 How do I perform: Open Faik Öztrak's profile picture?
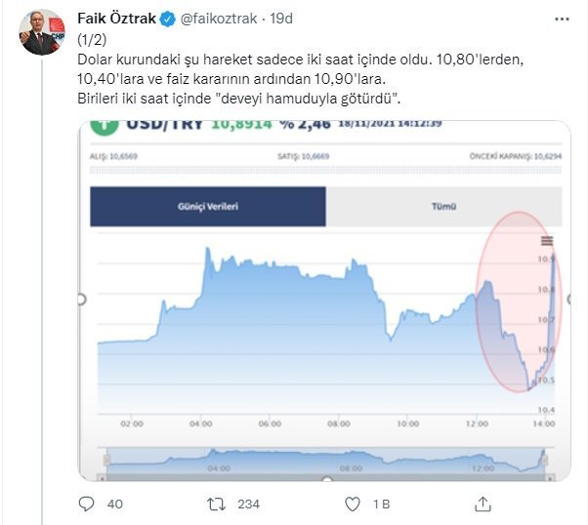[x=42, y=32]
